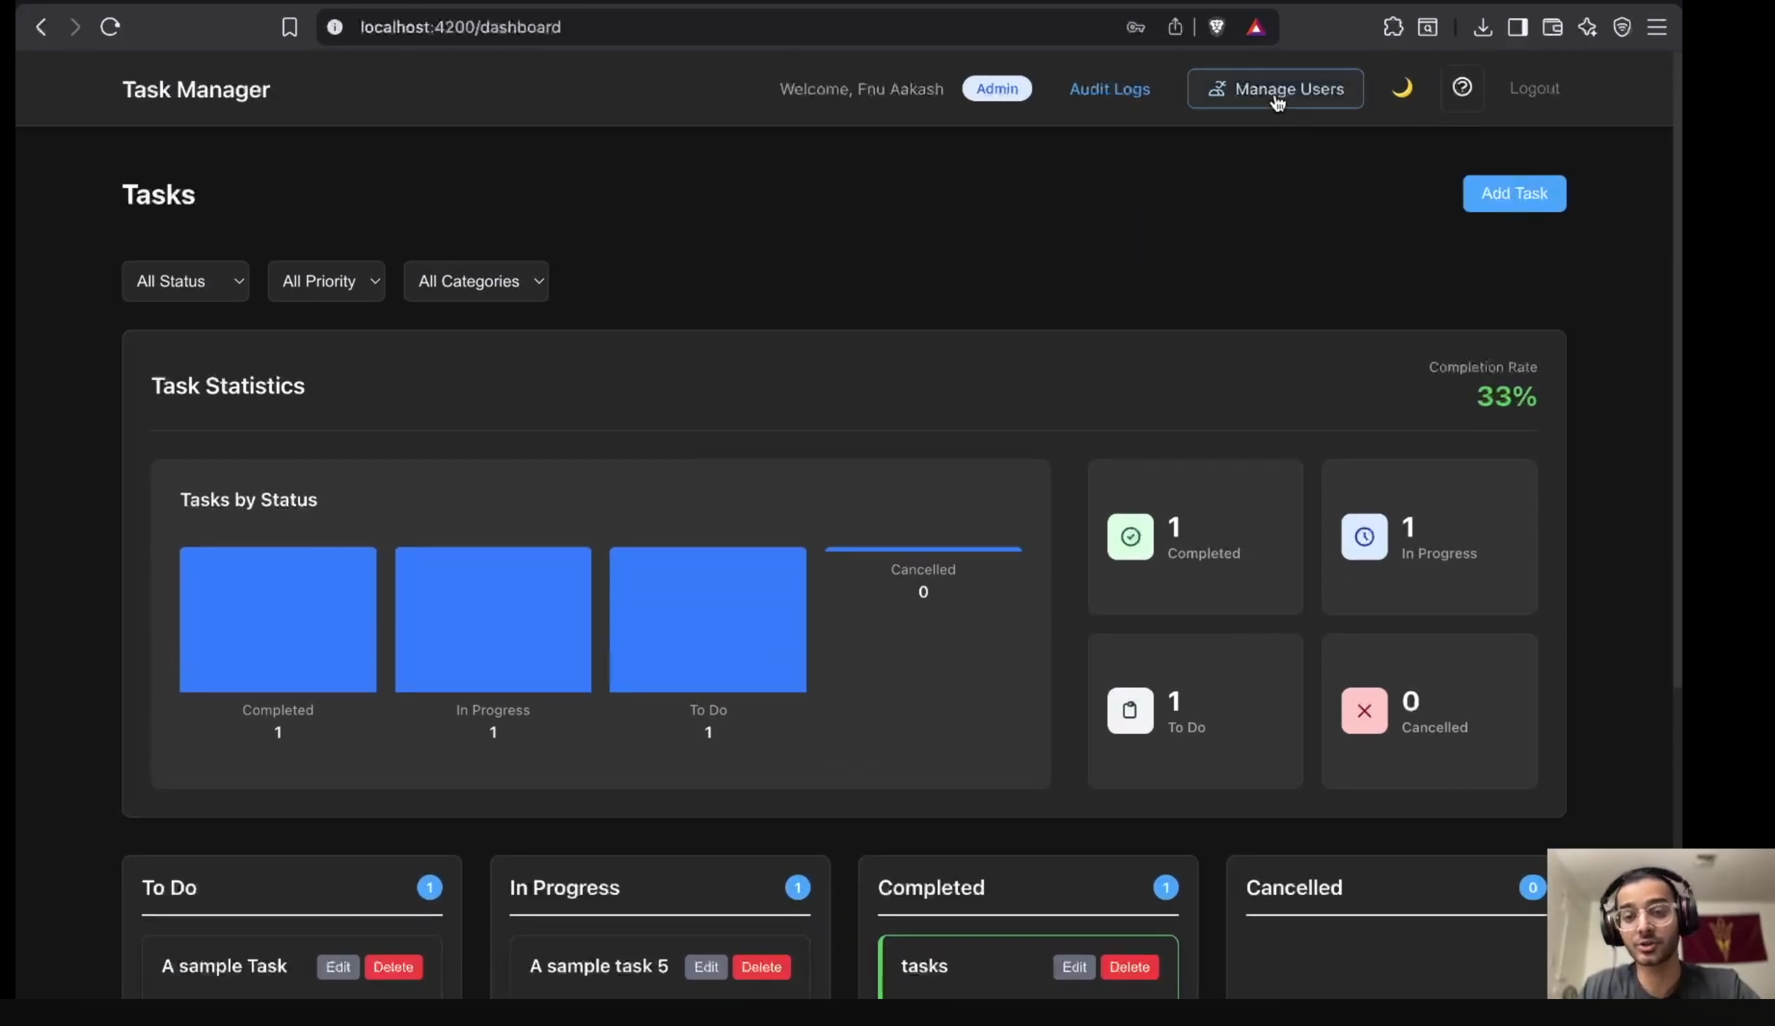Click the red Cancelled X icon

click(1364, 711)
